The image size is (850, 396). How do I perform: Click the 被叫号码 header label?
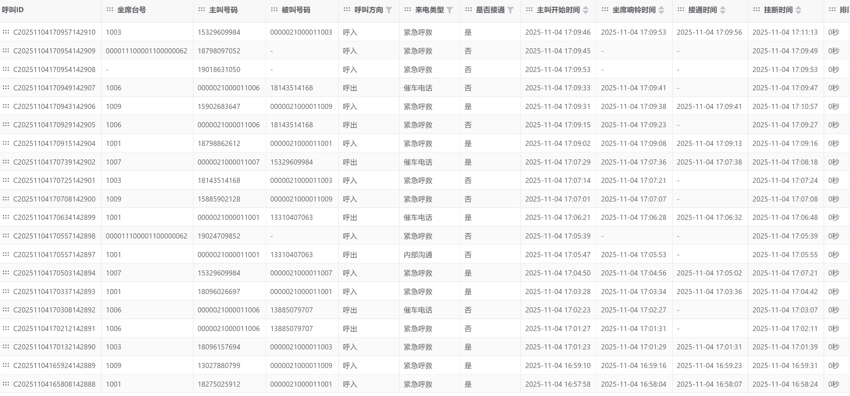pos(296,10)
